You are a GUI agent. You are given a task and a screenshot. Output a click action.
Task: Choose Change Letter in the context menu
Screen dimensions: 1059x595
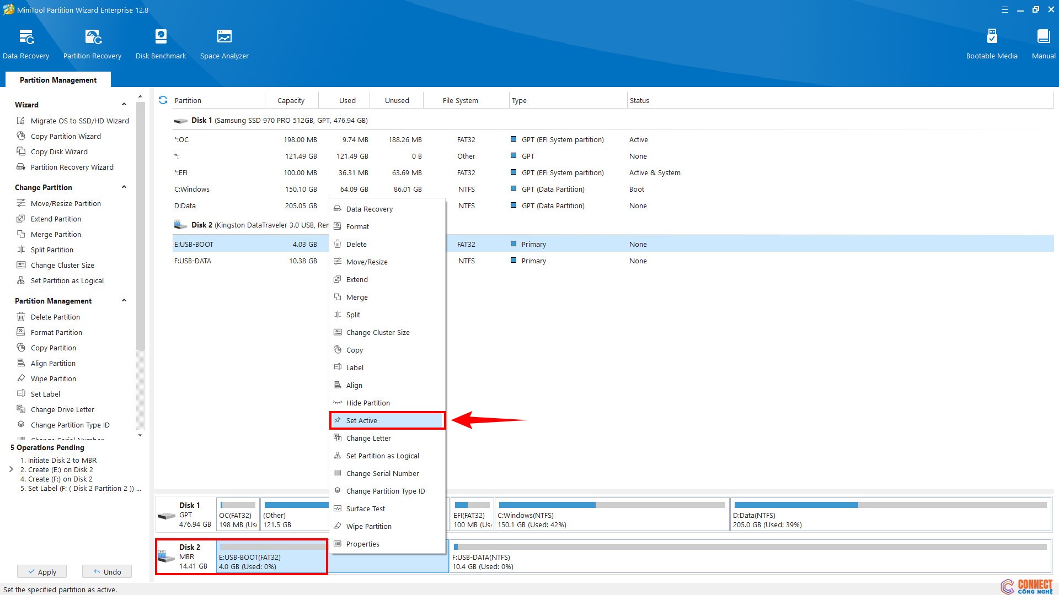pos(388,438)
